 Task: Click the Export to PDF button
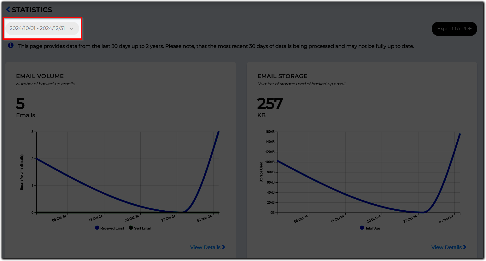pyautogui.click(x=454, y=28)
